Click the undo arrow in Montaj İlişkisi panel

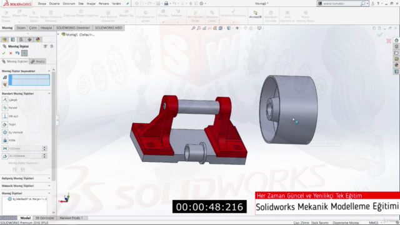click(17, 53)
